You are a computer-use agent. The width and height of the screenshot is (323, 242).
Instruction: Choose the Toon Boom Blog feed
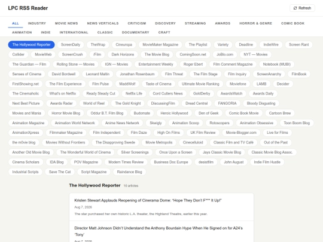click(297, 123)
